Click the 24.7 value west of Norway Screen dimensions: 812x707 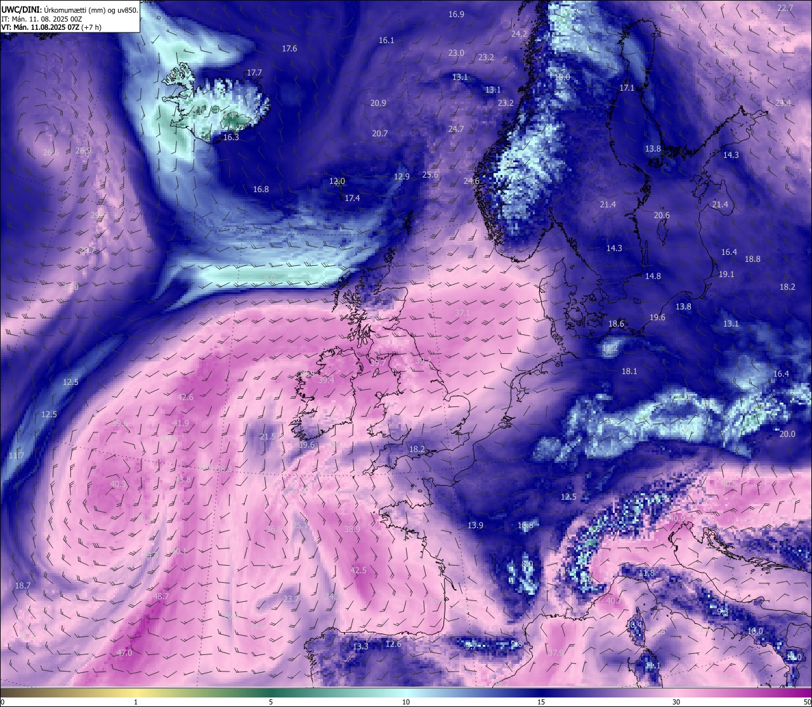click(456, 129)
